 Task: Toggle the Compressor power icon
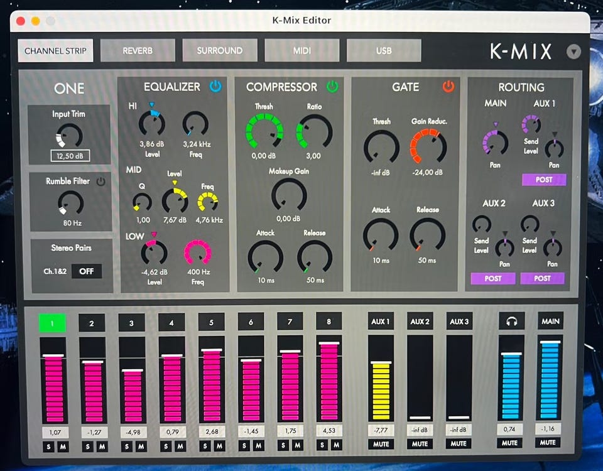click(332, 87)
